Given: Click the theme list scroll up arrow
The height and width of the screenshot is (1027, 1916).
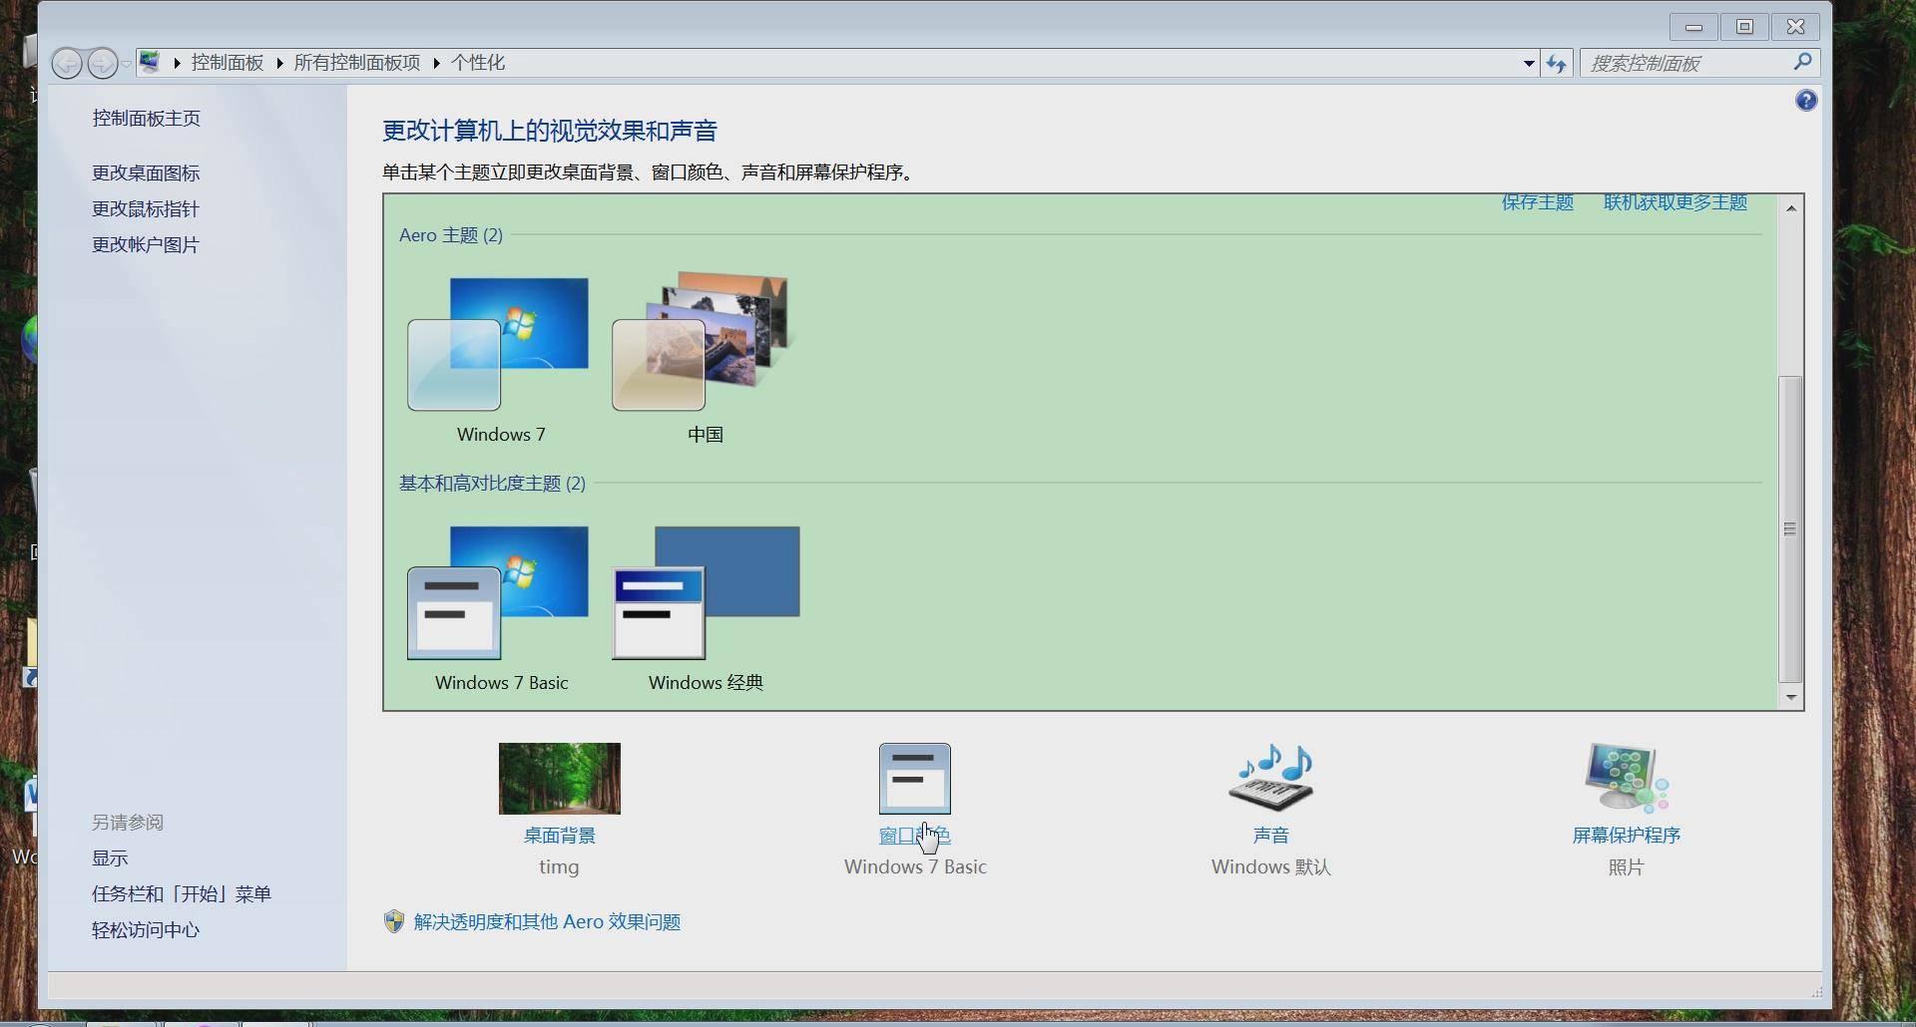Looking at the screenshot, I should coord(1791,207).
